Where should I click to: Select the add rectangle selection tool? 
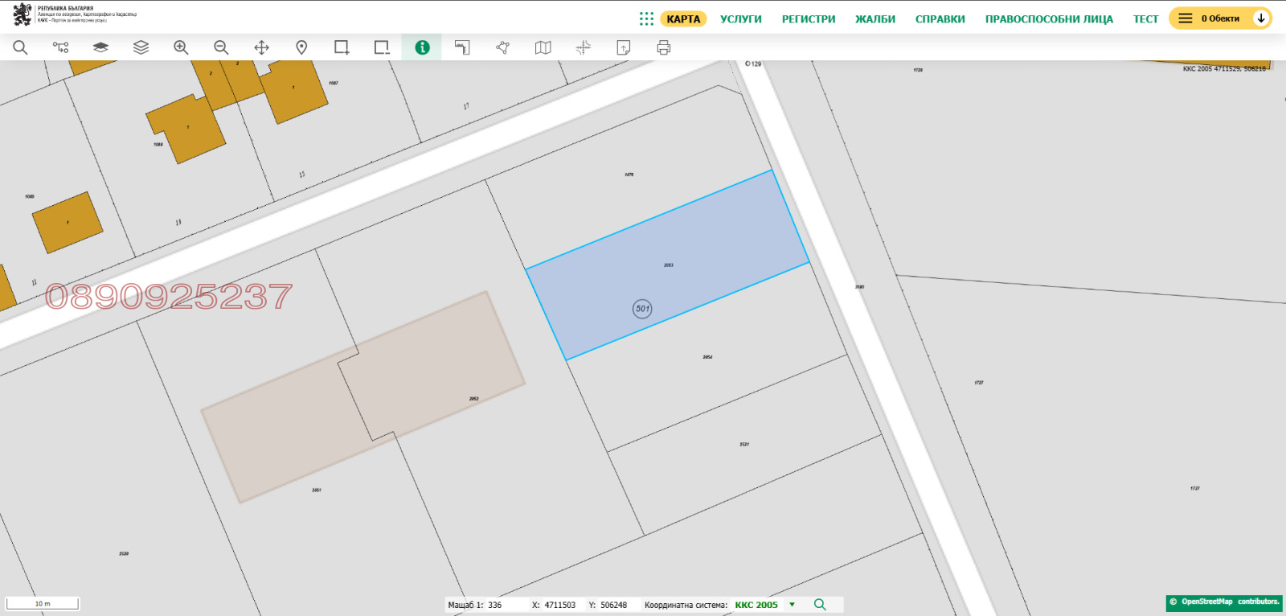[342, 47]
